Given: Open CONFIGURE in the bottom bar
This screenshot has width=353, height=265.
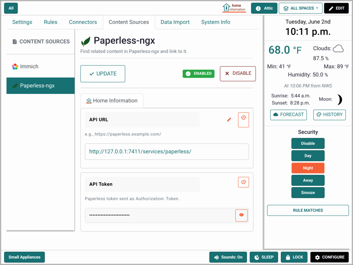Looking at the screenshot, I should [x=329, y=257].
